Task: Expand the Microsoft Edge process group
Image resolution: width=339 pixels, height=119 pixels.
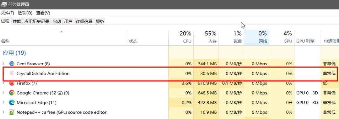Action: 3,102
